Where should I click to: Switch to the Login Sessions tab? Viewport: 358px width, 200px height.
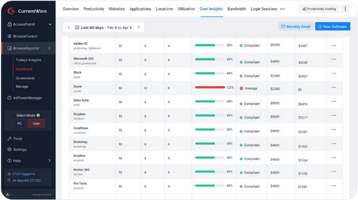264,9
